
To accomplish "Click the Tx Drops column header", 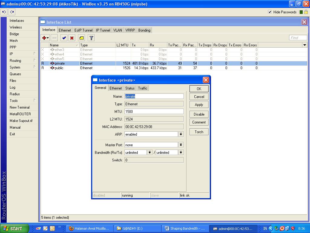I will (x=205, y=45).
